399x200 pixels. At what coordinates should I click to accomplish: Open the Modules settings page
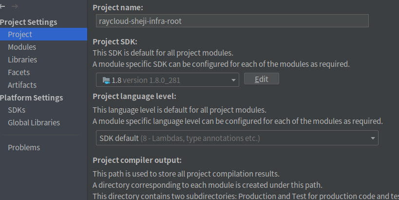click(x=22, y=47)
